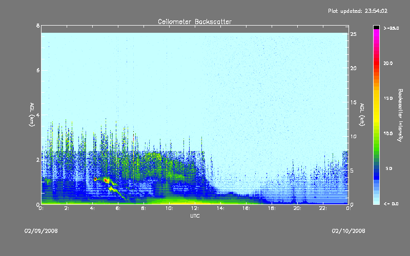
Task: Click the end date "02/10/2008"
Action: [348, 231]
